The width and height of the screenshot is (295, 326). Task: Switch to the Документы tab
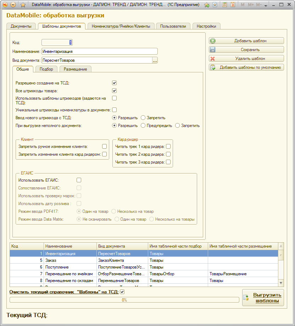[21, 26]
